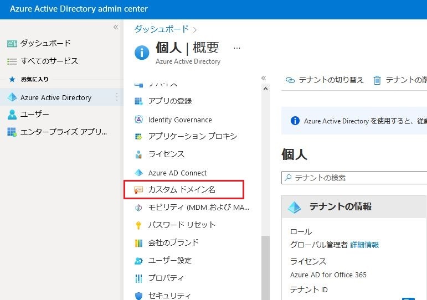The image size is (427, 300).
Task: Click the Azure Active Directory pyramid icon
Action: point(12,97)
